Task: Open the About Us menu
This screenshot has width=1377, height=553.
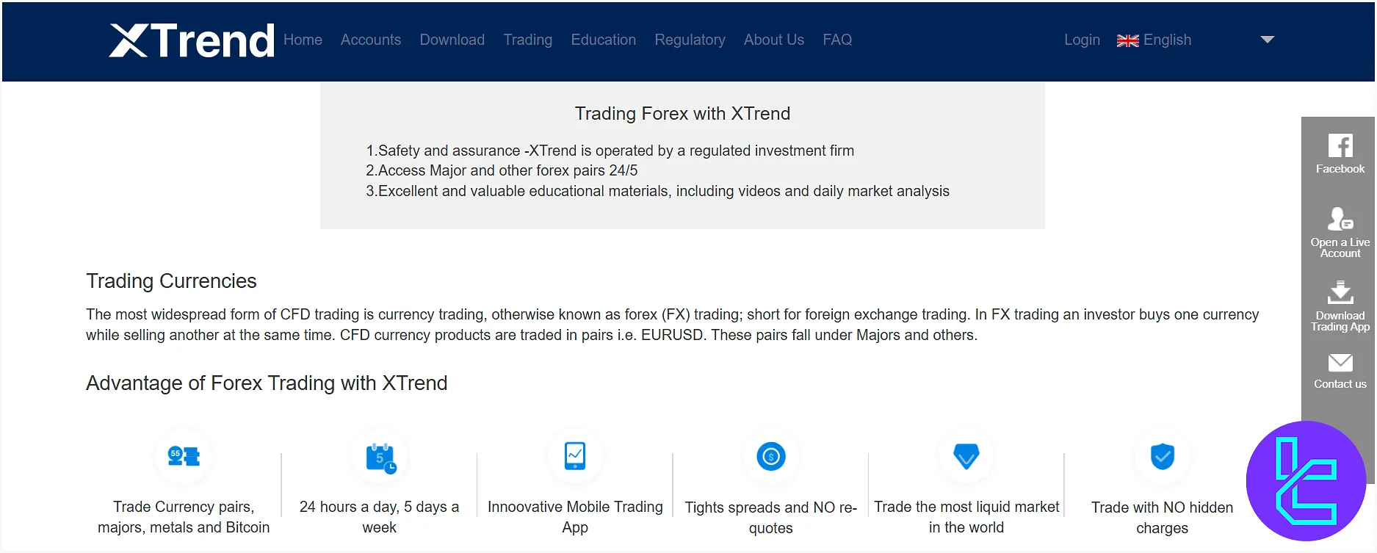Action: click(x=774, y=40)
